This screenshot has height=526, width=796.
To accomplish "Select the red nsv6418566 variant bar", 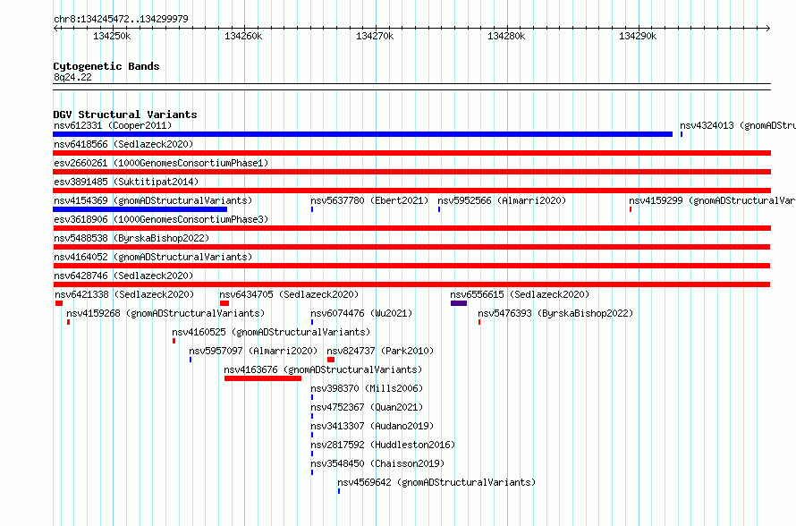I will [x=411, y=153].
